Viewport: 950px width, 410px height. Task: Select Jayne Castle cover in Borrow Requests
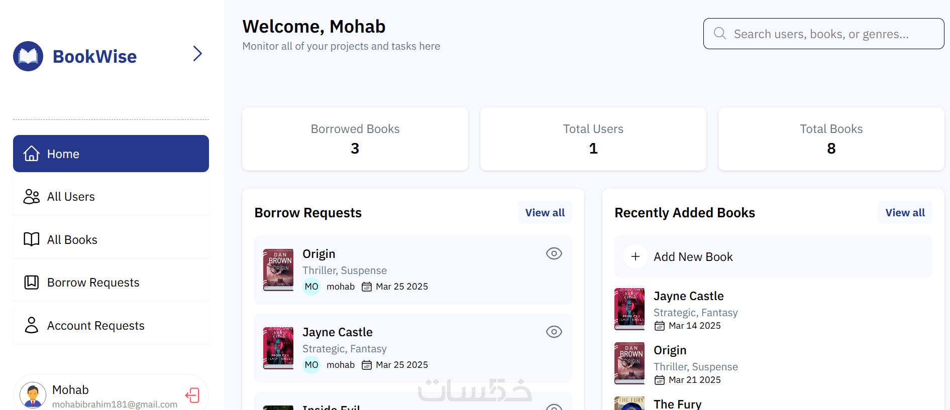pos(278,348)
